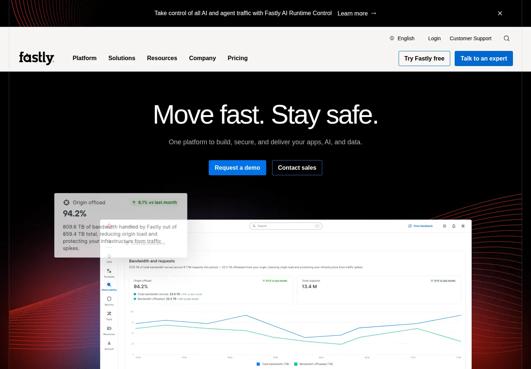The height and width of the screenshot is (369, 531).
Task: Click the dashboard Search field
Action: 286,226
